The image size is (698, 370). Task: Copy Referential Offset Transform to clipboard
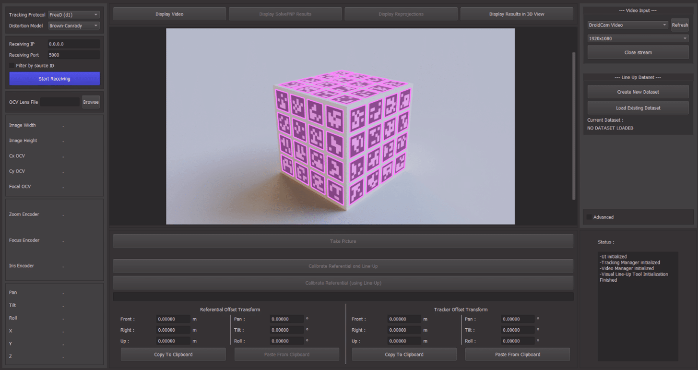(x=173, y=355)
